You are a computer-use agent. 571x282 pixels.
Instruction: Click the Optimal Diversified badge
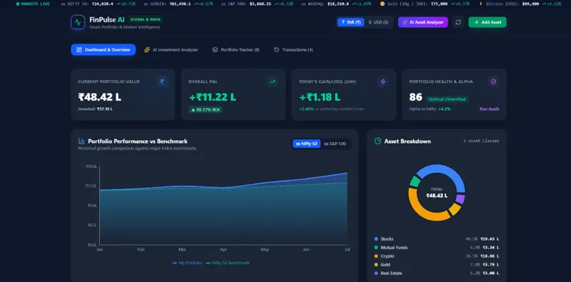click(447, 99)
